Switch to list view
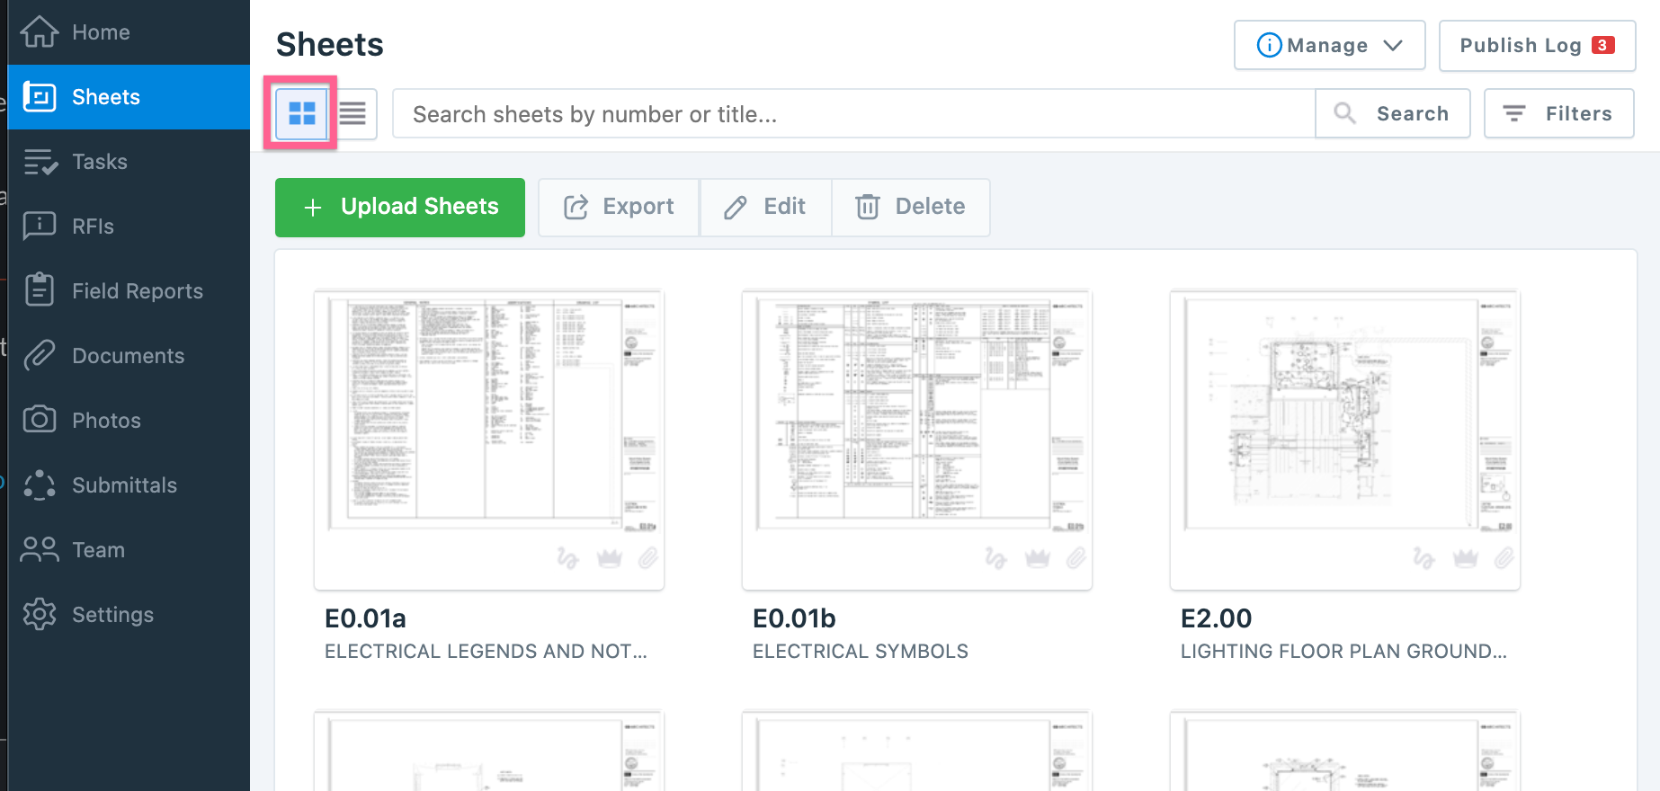Image resolution: width=1660 pixels, height=791 pixels. tap(353, 113)
